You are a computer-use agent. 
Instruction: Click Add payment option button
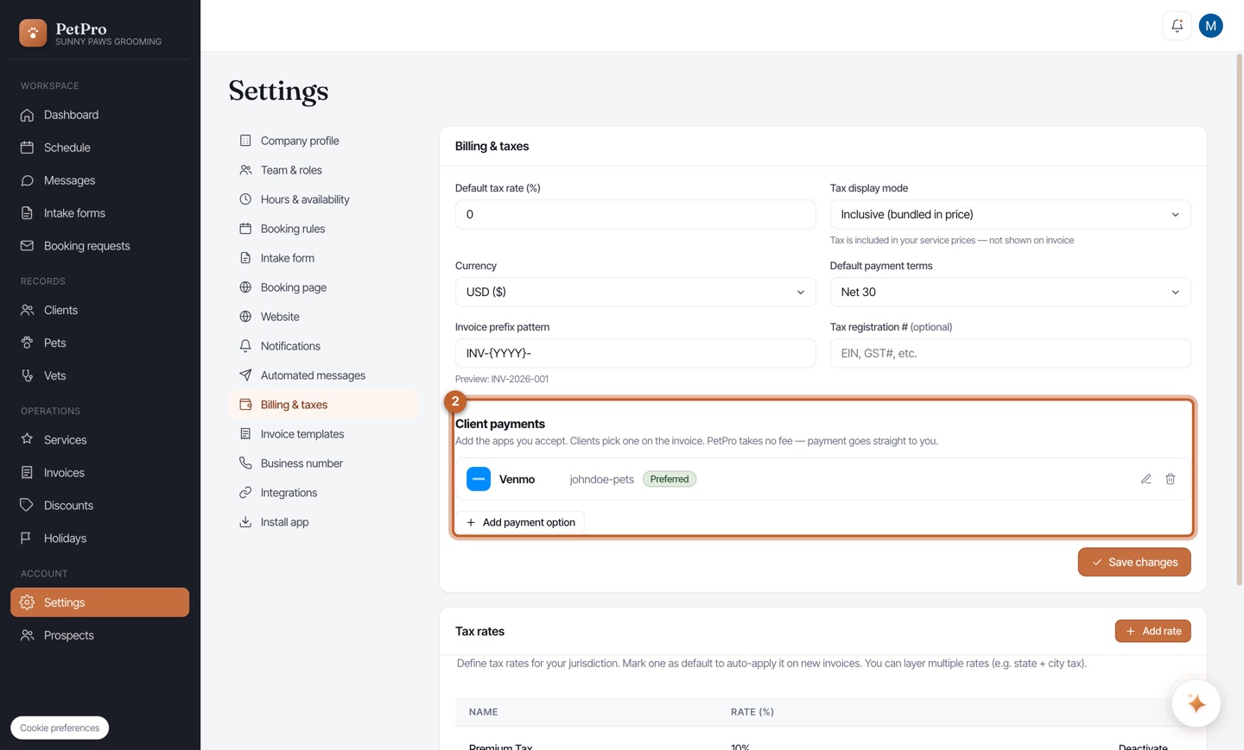tap(520, 522)
